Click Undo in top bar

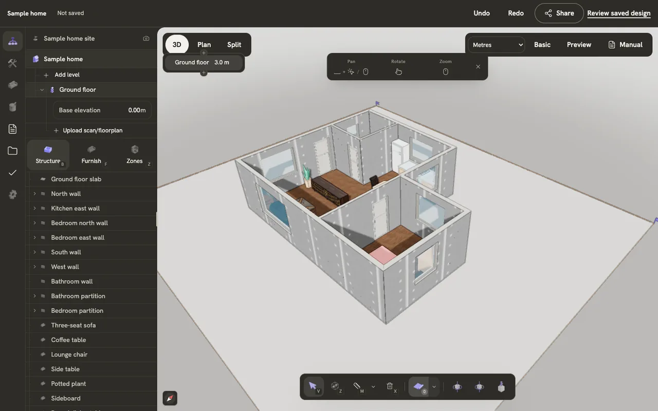[482, 13]
